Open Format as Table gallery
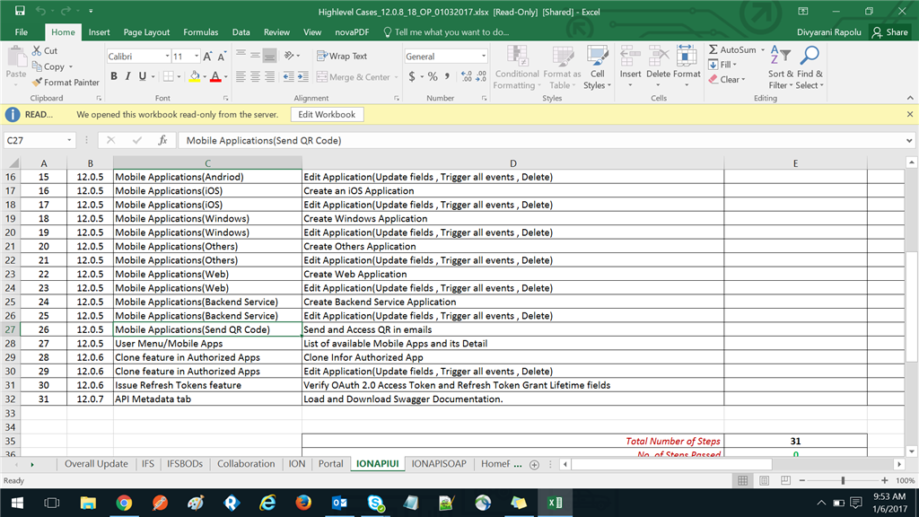 [x=562, y=67]
